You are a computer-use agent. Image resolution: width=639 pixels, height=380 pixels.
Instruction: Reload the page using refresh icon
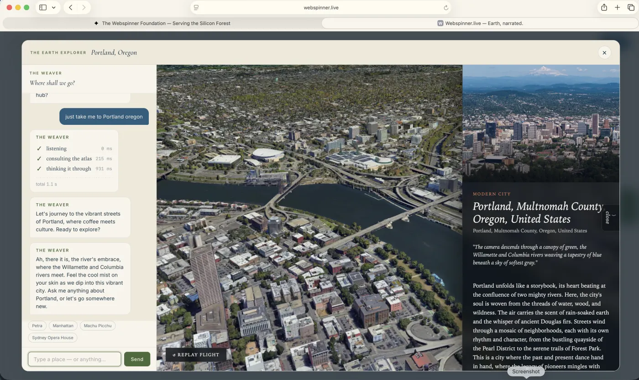point(446,7)
